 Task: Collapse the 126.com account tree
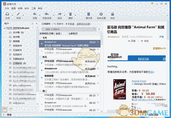point(4,28)
